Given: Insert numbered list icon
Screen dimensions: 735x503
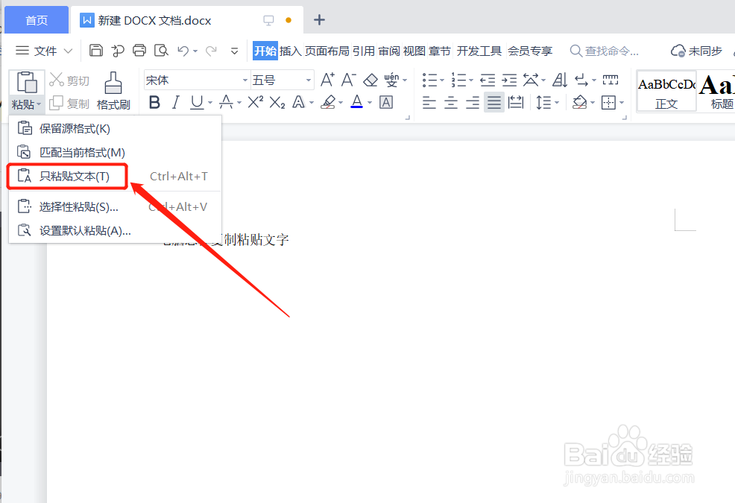Looking at the screenshot, I should [x=458, y=80].
